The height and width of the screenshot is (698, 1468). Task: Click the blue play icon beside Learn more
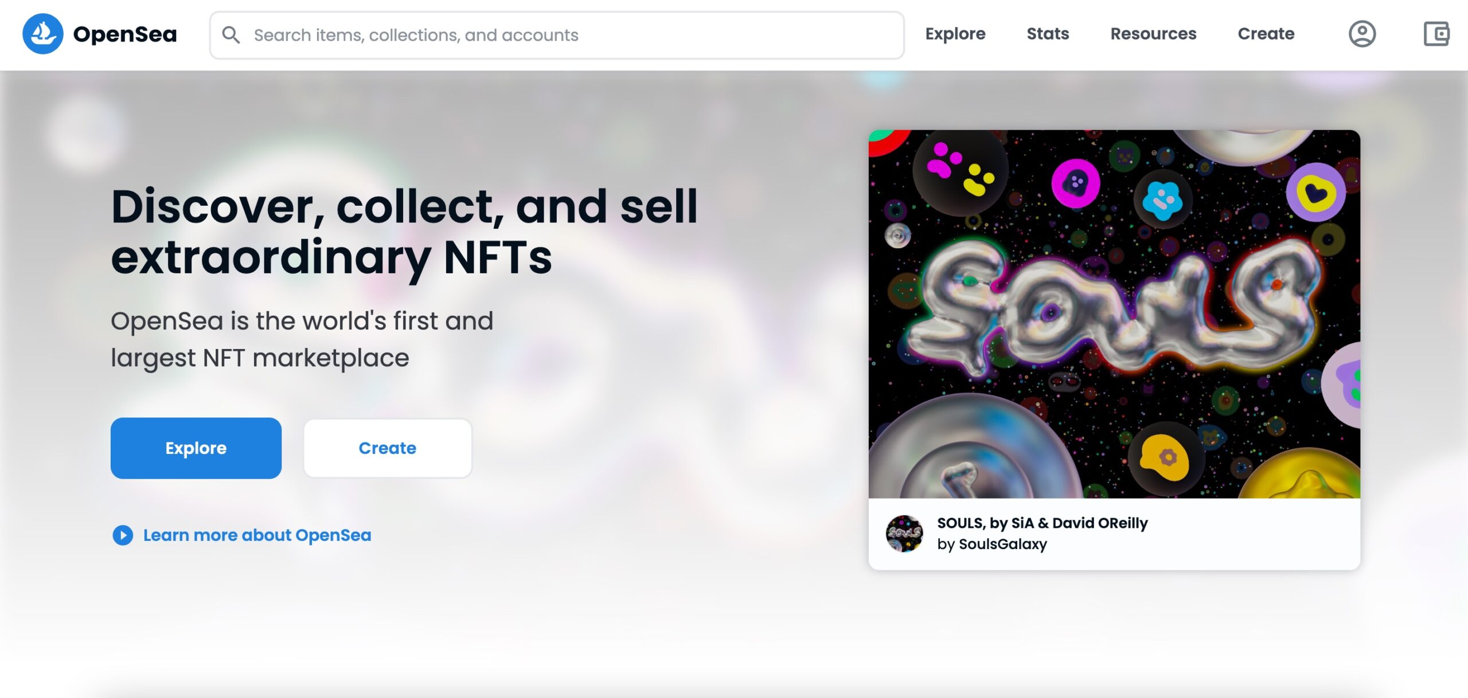point(123,535)
